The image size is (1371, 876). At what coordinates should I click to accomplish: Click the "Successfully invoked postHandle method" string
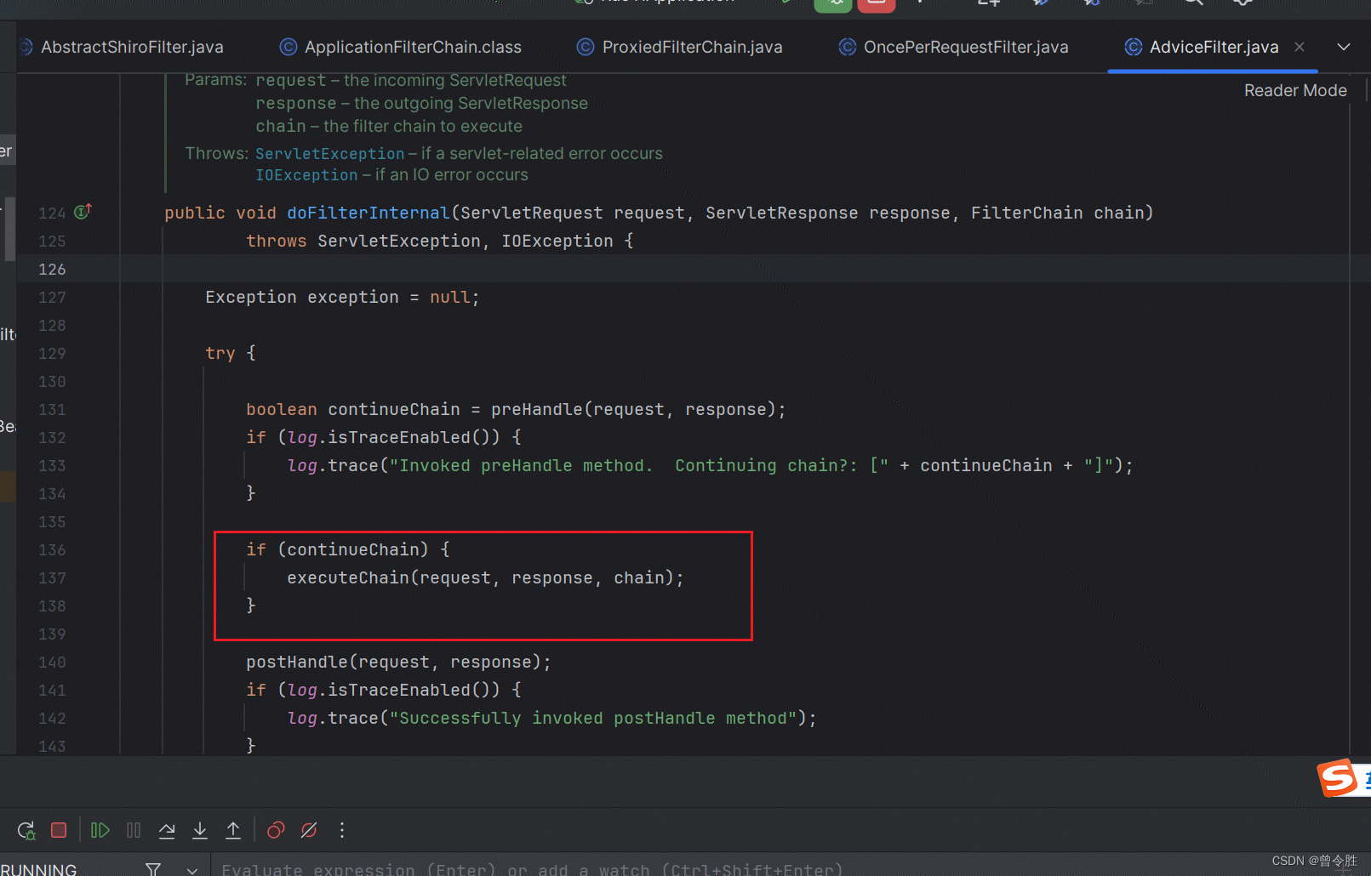[593, 718]
